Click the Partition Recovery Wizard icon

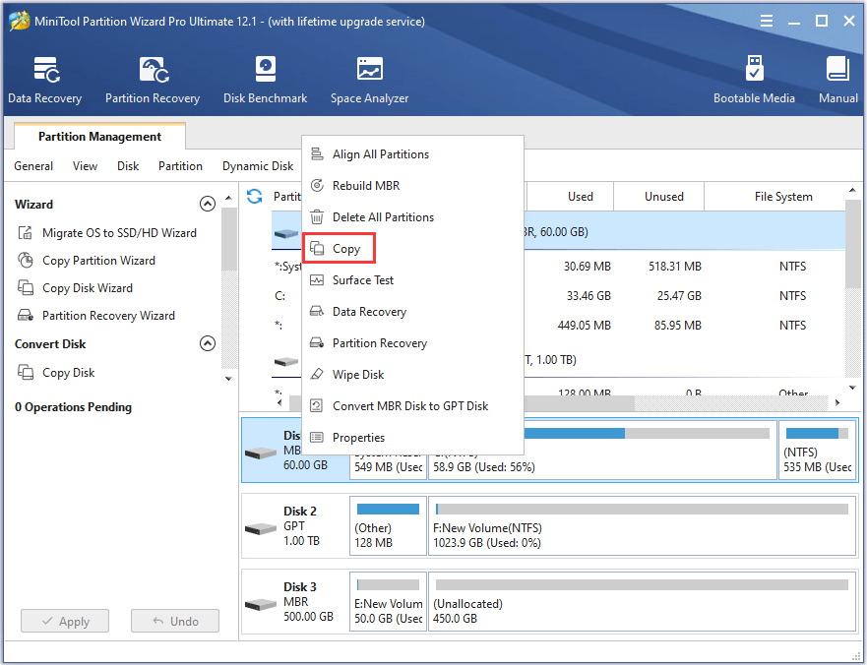point(25,315)
